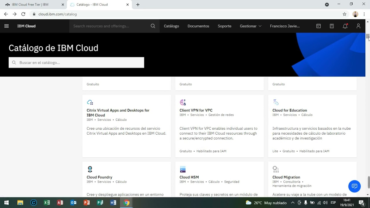Click the Cloud Migration card icon
Image resolution: width=370 pixels, height=208 pixels.
pos(276,169)
